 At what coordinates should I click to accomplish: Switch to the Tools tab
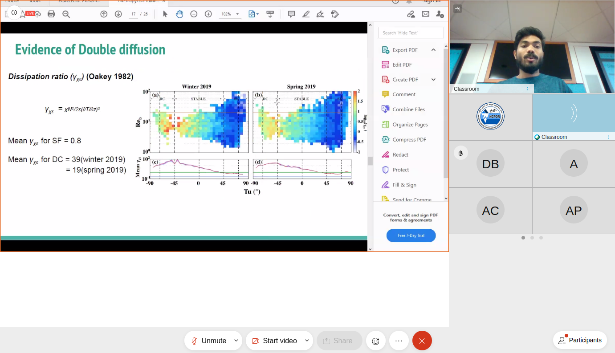pyautogui.click(x=35, y=1)
